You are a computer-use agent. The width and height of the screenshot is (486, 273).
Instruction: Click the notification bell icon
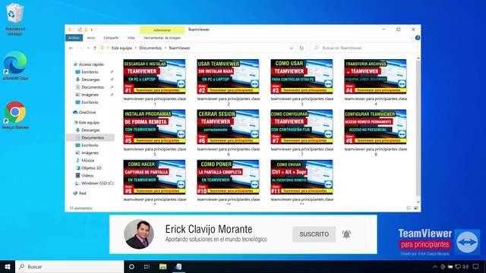click(x=346, y=234)
